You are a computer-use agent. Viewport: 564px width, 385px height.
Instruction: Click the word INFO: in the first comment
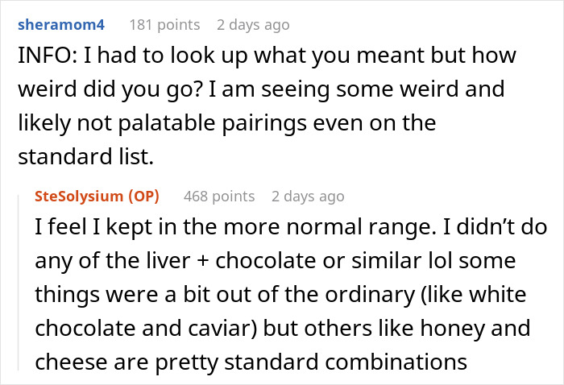[x=48, y=56]
